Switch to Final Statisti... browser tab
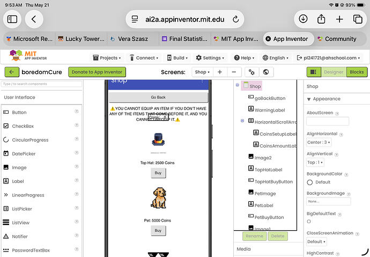This screenshot has width=370, height=257. (184, 39)
